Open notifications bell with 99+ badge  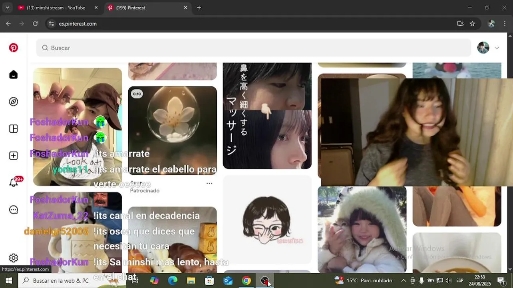(x=14, y=182)
